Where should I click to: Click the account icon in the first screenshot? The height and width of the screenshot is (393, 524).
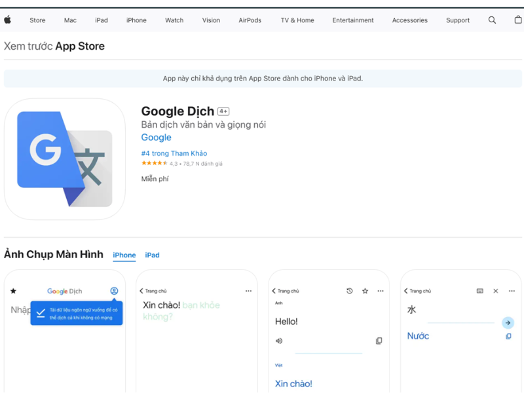[114, 291]
